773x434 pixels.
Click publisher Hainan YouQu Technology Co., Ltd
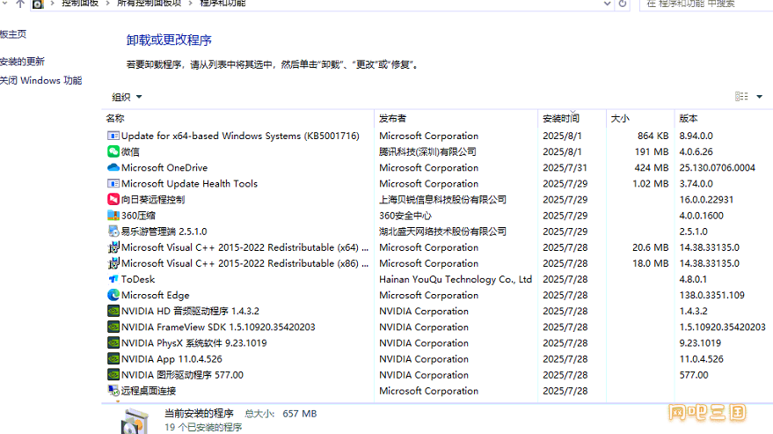pos(456,279)
